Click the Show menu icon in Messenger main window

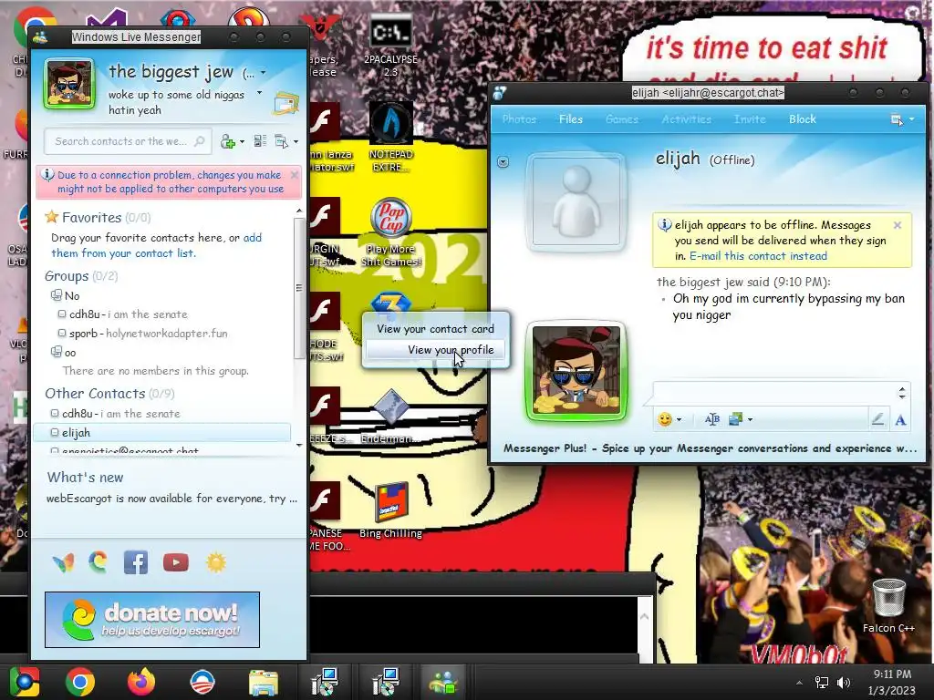pos(281,141)
